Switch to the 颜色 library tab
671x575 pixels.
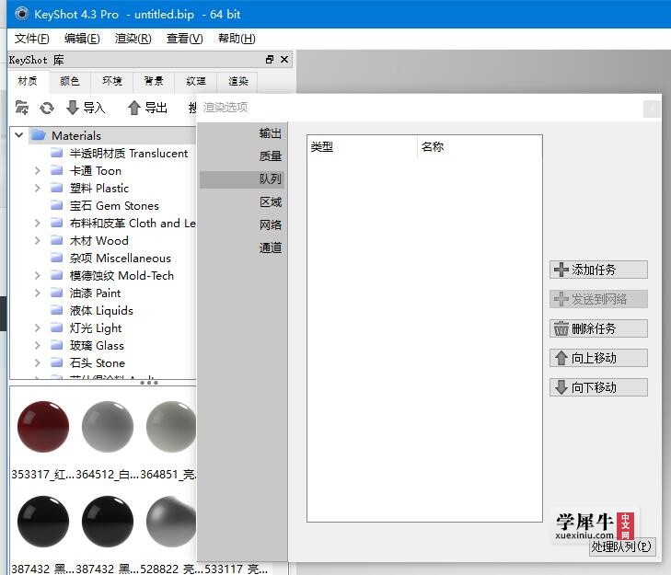(x=70, y=81)
